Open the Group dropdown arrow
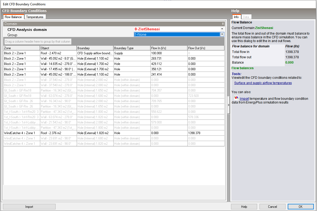 [x=222, y=34]
